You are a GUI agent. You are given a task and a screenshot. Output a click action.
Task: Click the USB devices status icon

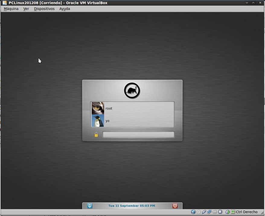click(x=204, y=212)
